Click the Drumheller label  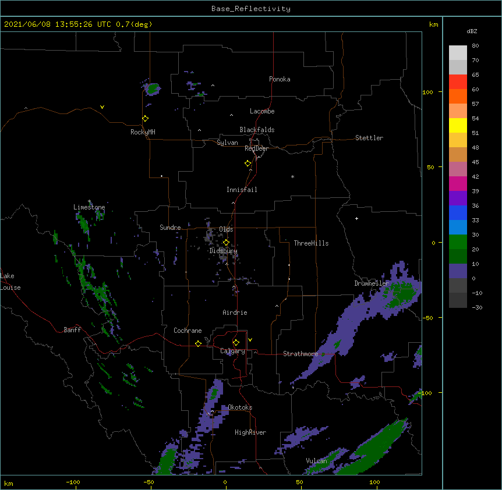372,283
